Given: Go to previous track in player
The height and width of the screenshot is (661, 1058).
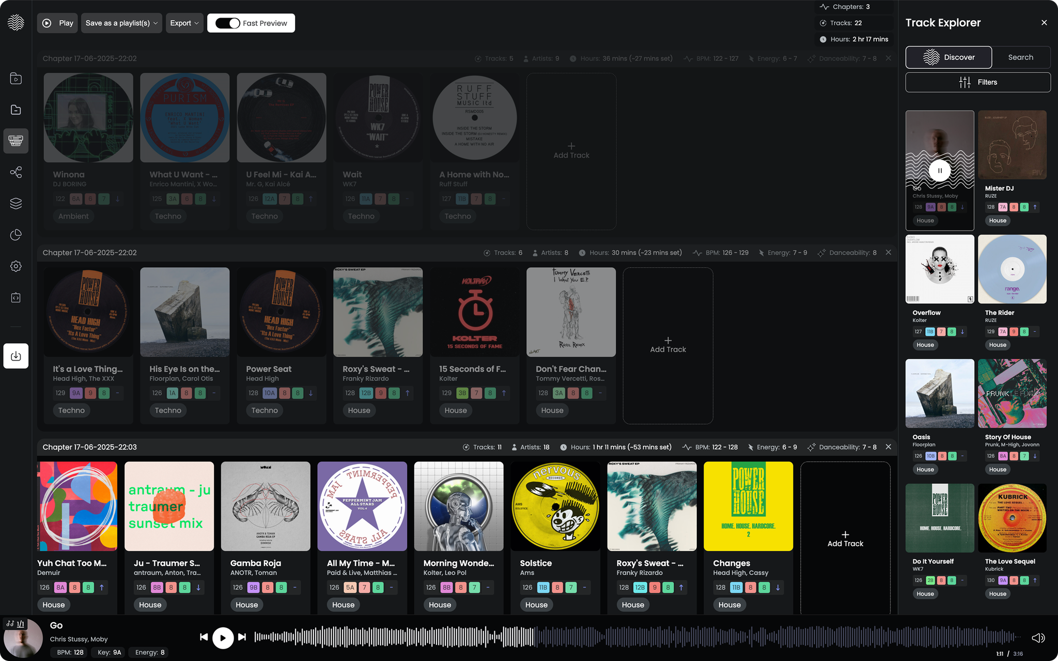Looking at the screenshot, I should pyautogui.click(x=204, y=637).
